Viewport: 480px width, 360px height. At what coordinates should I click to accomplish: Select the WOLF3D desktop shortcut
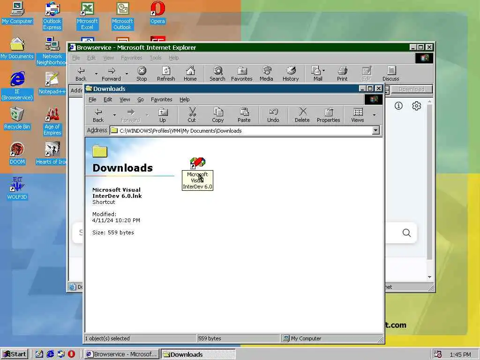pos(17,189)
